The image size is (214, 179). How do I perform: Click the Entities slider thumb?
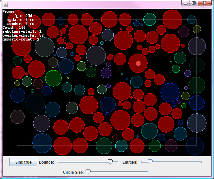point(150,162)
